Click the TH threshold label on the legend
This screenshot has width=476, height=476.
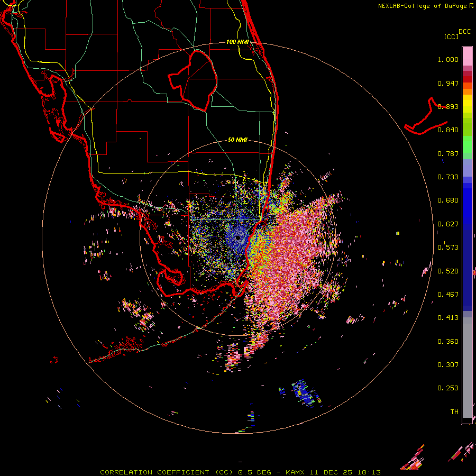(454, 412)
